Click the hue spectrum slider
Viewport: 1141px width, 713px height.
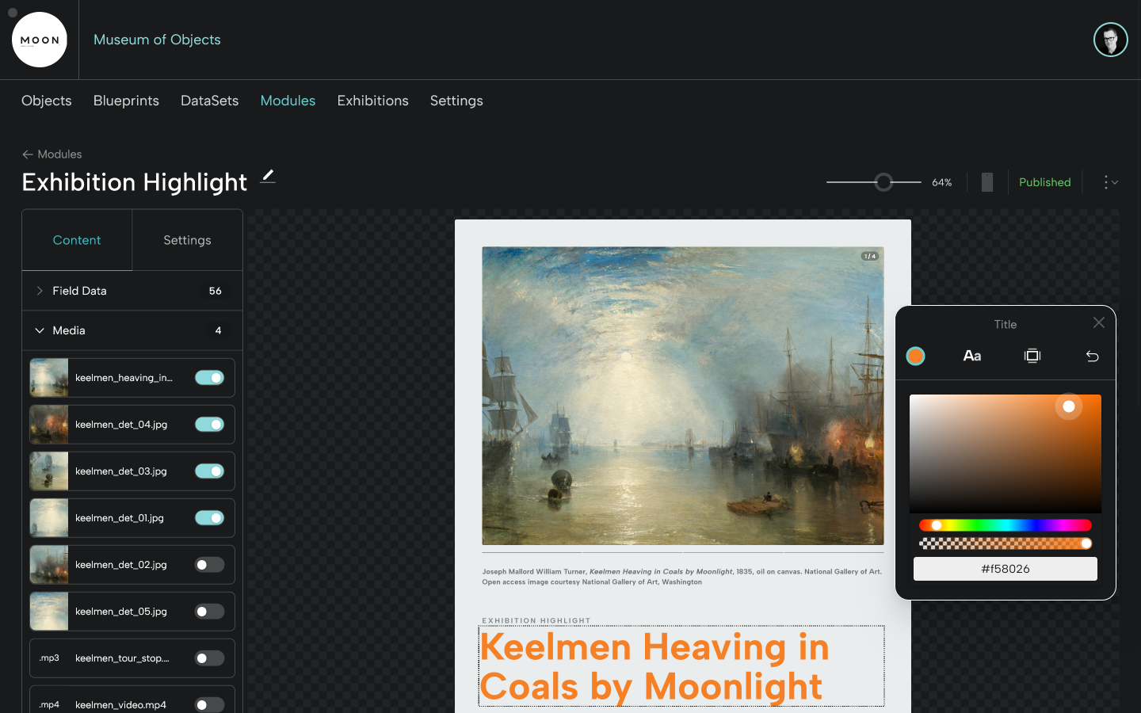coord(1005,525)
